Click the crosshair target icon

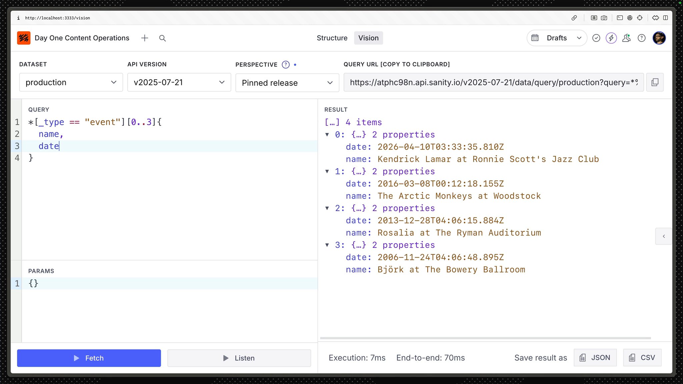pyautogui.click(x=640, y=18)
